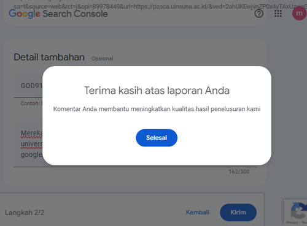
Task: Click the Opsional label
Action: click(x=103, y=59)
